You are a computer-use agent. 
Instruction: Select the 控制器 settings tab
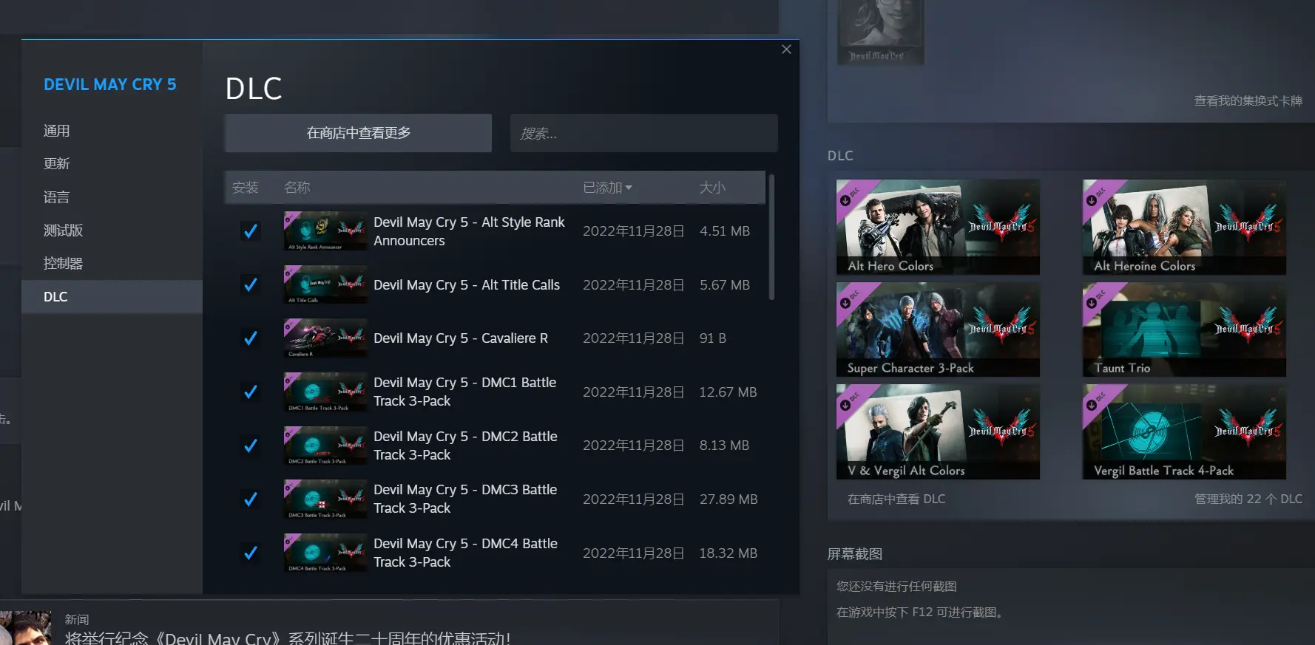112,264
